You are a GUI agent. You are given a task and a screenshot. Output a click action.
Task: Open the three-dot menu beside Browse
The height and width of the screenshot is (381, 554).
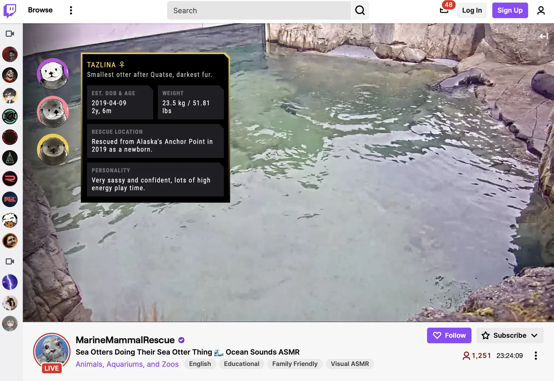coord(71,10)
